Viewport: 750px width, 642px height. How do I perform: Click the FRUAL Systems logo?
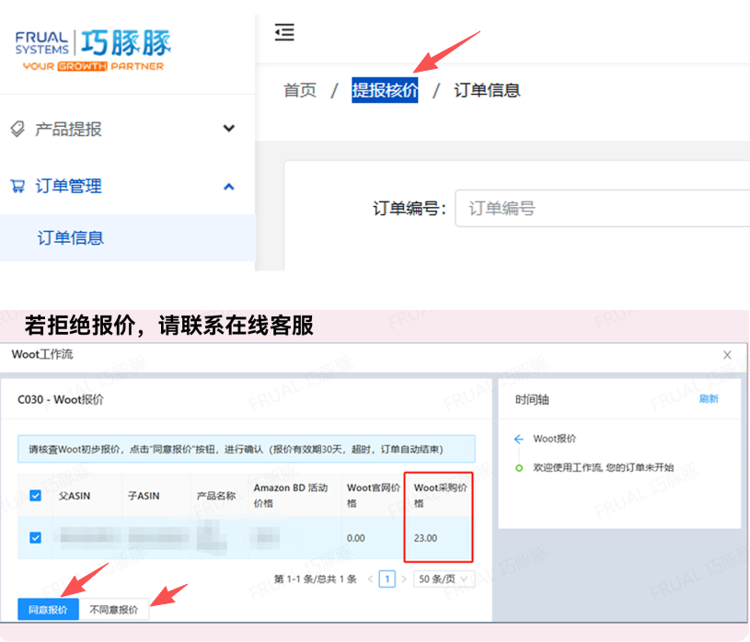93,50
